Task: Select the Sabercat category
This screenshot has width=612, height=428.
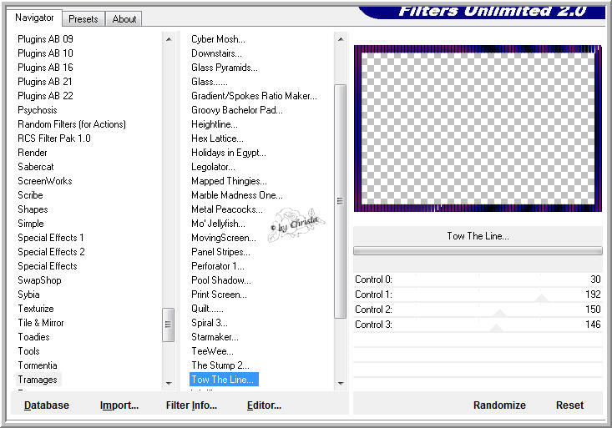Action: pos(36,167)
